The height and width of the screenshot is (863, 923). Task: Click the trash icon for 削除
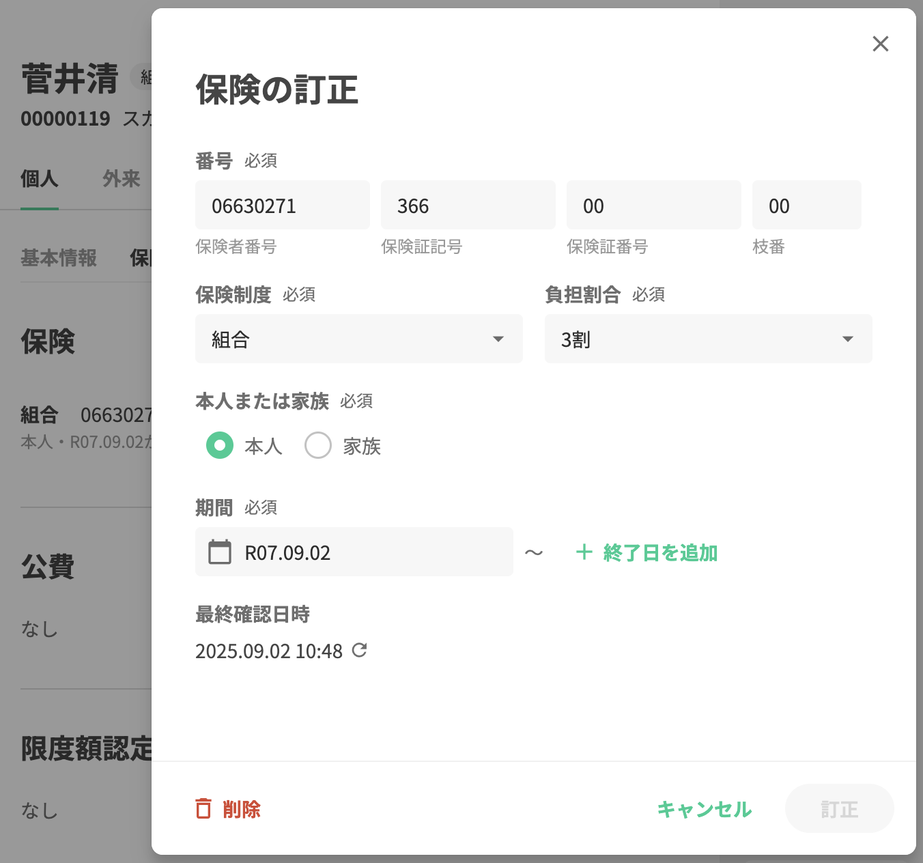click(203, 808)
